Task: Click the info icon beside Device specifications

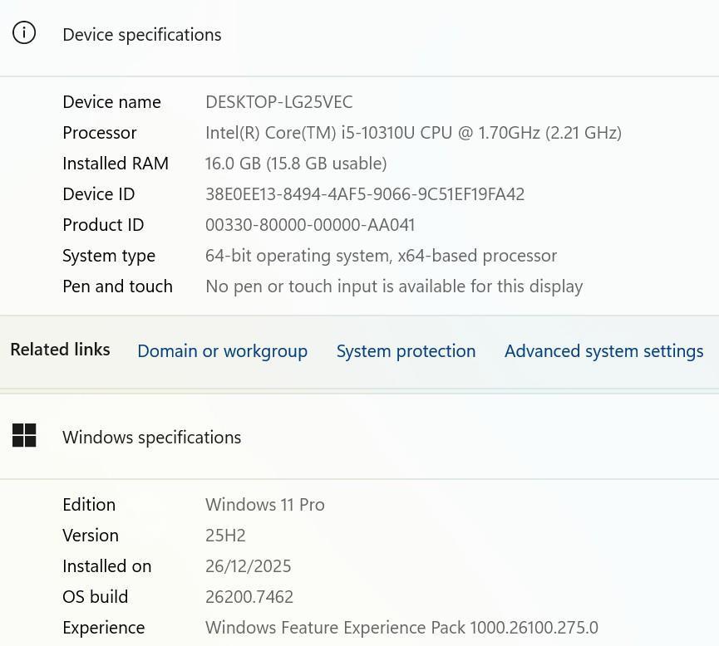Action: tap(24, 33)
